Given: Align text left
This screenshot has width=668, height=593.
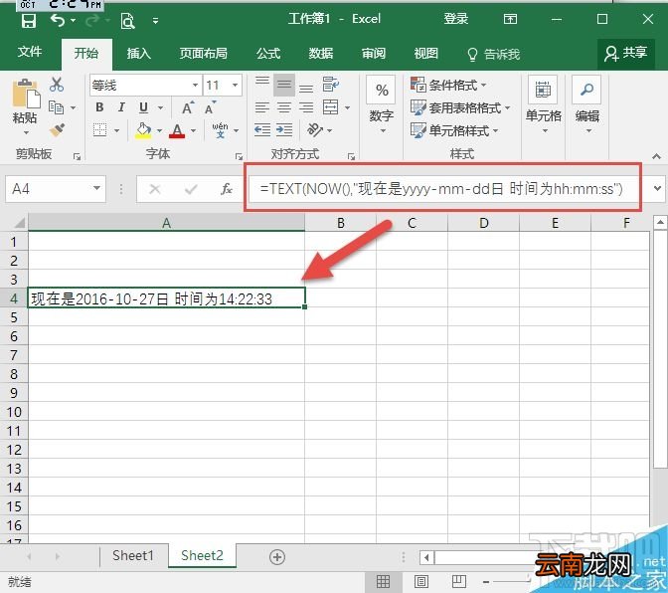Looking at the screenshot, I should pyautogui.click(x=262, y=107).
